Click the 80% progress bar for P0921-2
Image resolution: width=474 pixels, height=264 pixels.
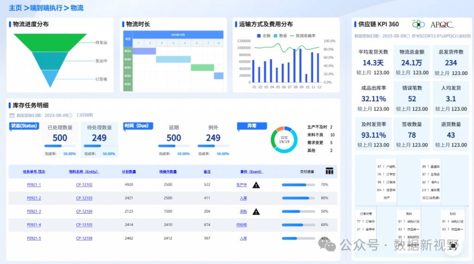tap(299, 198)
